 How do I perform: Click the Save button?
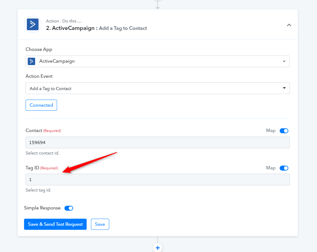click(100, 224)
